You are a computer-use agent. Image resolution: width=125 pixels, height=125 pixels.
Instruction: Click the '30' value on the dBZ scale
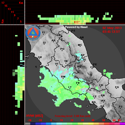pos(82,120)
